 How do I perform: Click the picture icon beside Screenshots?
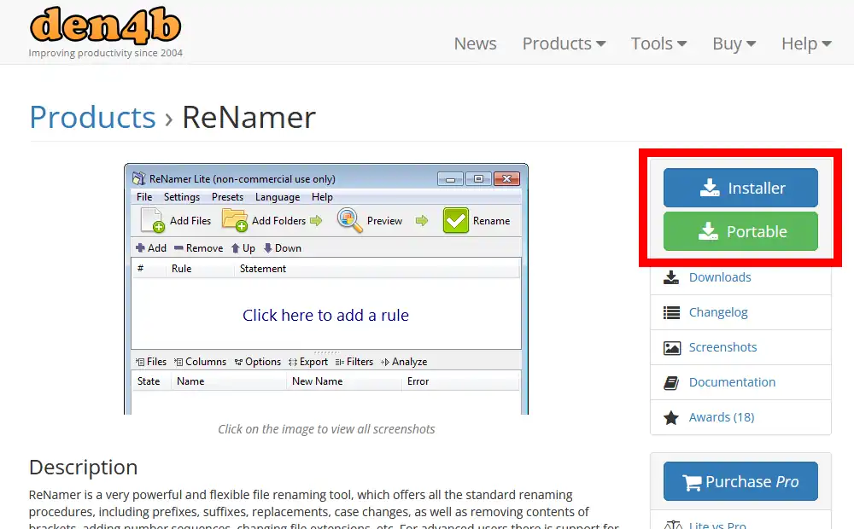point(672,347)
